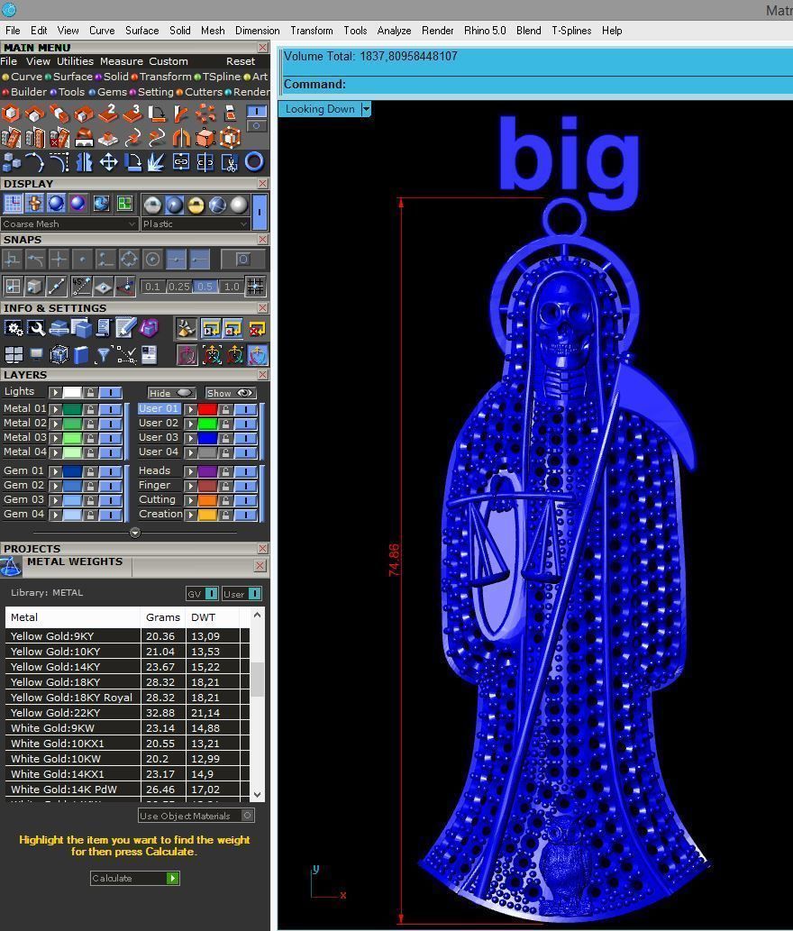Click the Hide layers button
The height and width of the screenshot is (931, 793).
171,393
